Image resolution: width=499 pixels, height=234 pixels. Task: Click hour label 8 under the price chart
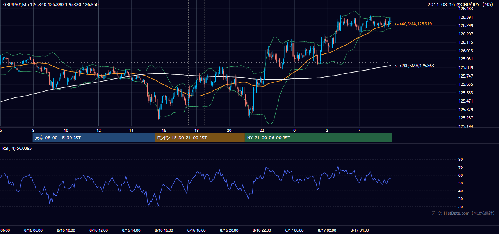[33, 131]
